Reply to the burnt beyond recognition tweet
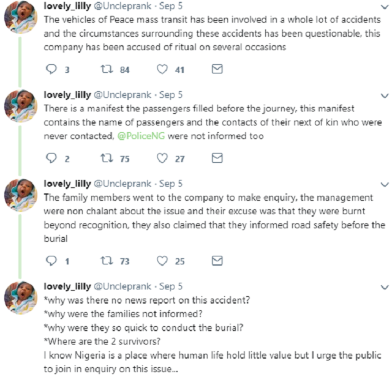 click(52, 261)
